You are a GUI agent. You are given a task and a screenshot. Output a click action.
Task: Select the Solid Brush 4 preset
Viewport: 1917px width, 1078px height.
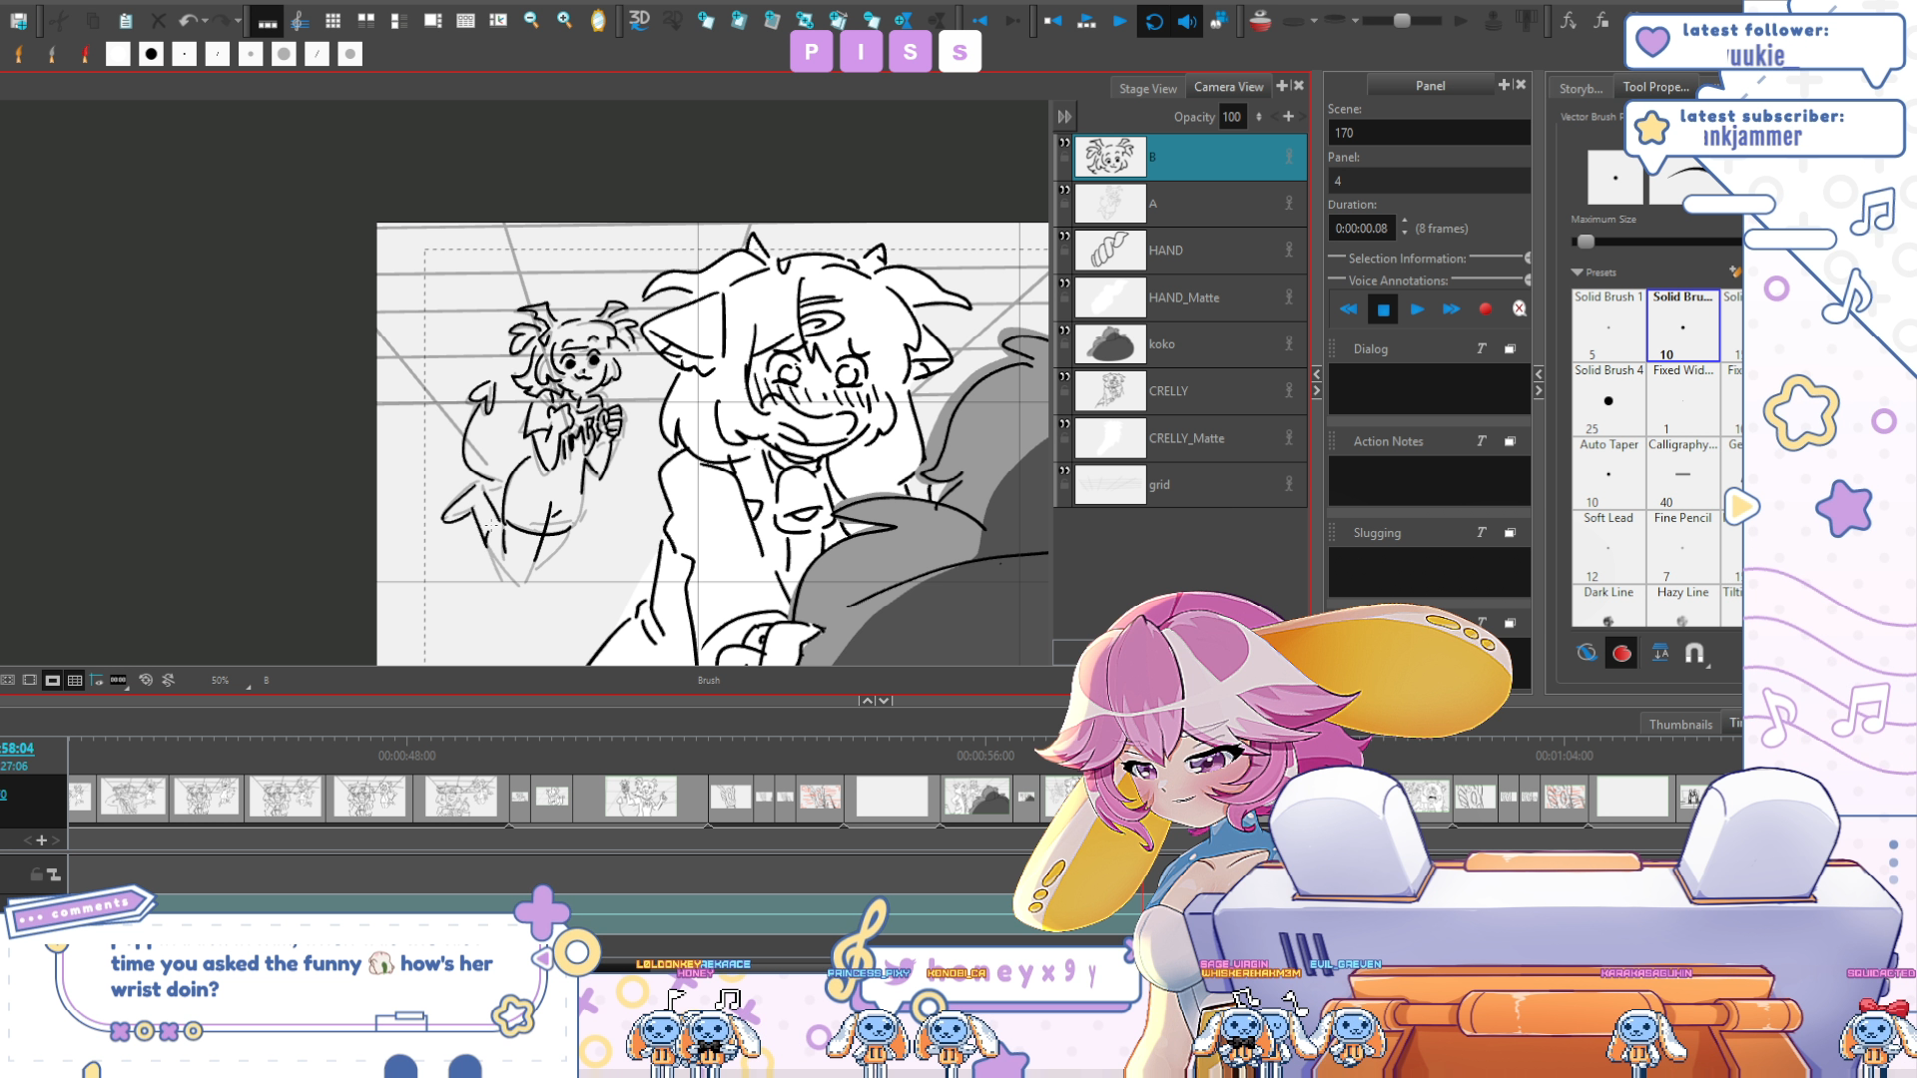coord(1608,399)
